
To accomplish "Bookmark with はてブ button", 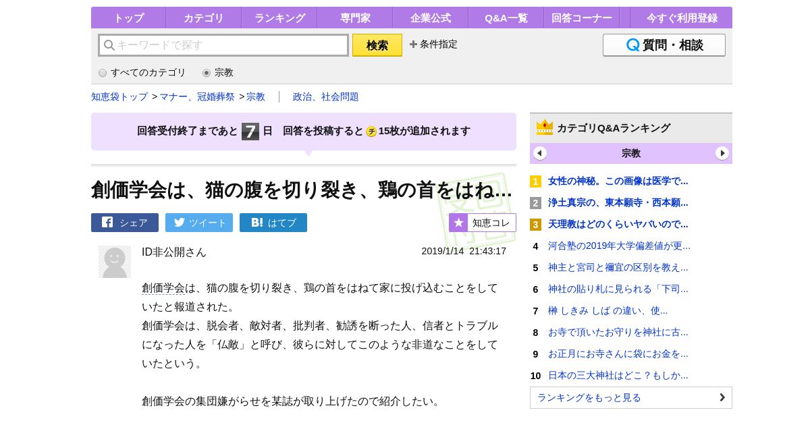I will click(x=273, y=223).
